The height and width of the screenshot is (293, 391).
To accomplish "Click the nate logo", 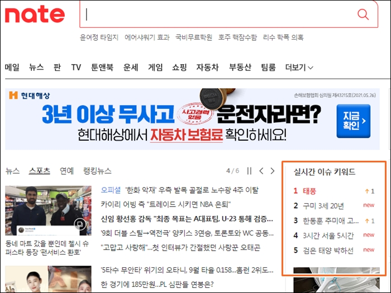I will [x=35, y=15].
